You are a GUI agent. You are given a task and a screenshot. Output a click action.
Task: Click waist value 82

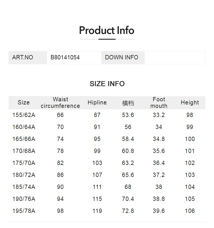pyautogui.click(x=60, y=163)
